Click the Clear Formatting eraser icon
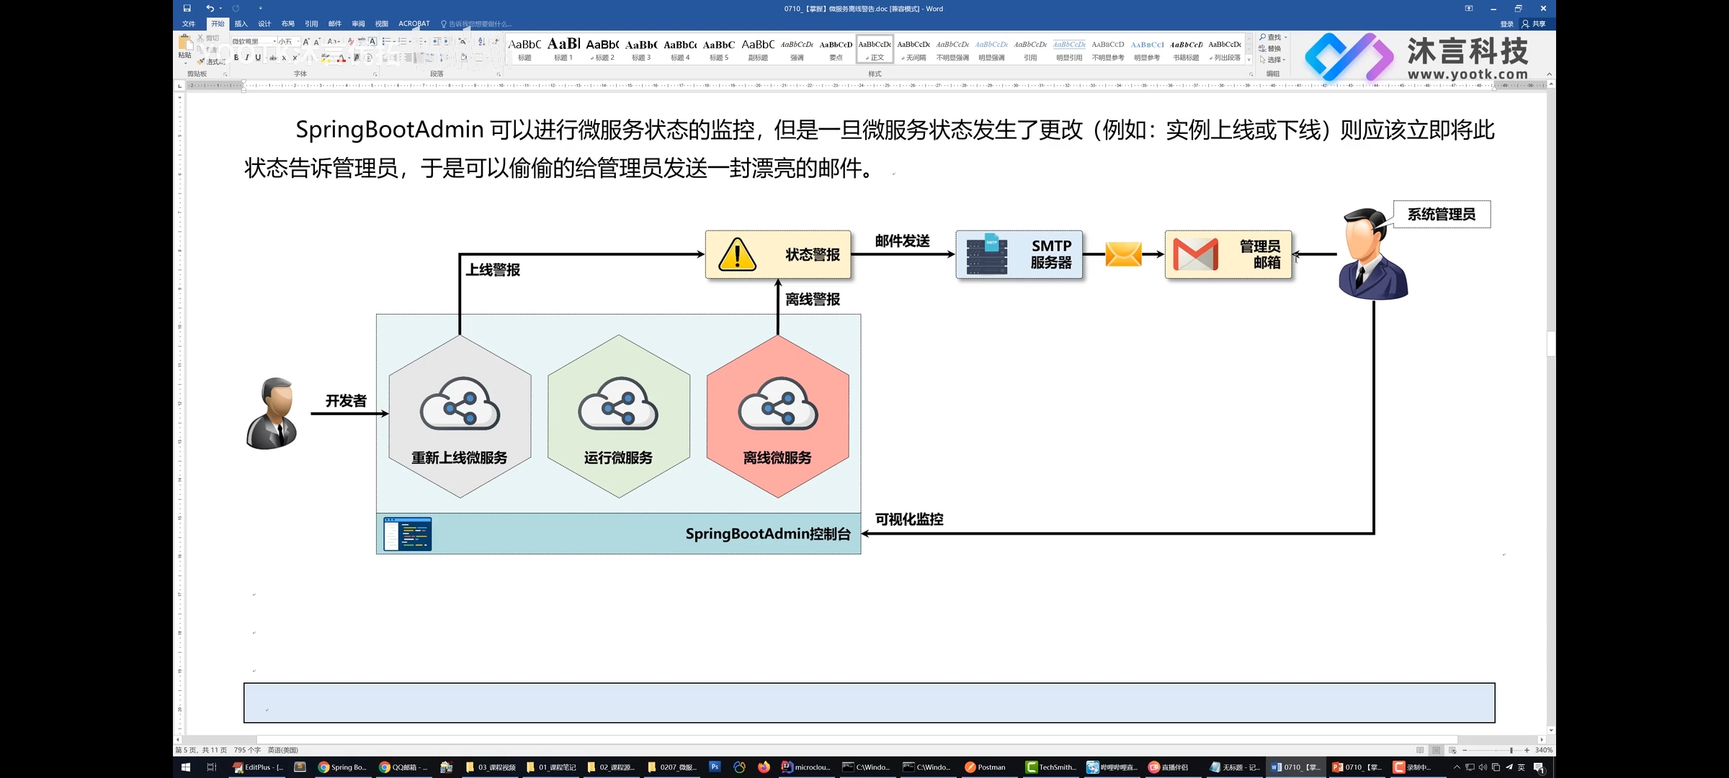Image resolution: width=1729 pixels, height=778 pixels. coord(351,42)
